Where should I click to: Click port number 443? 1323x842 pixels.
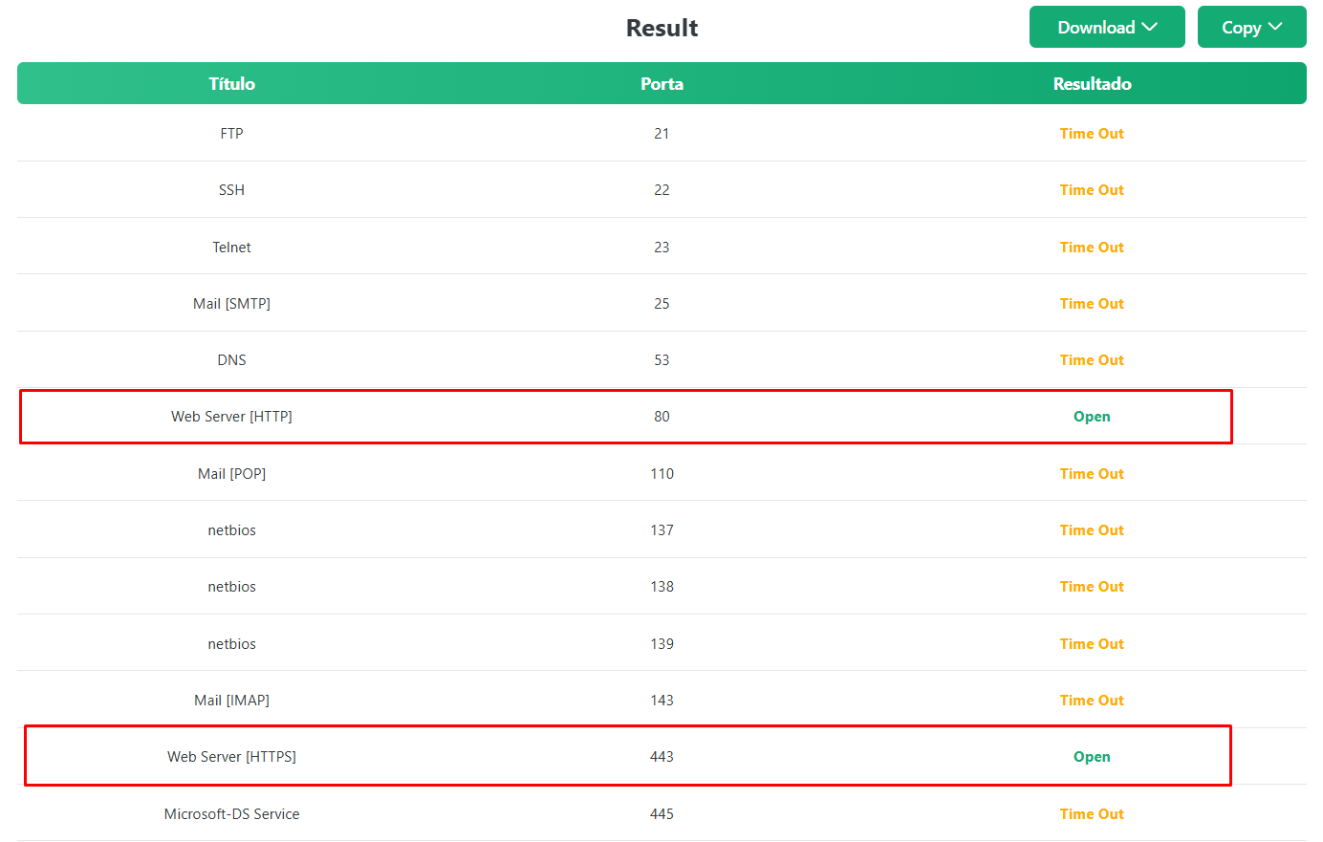pos(661,757)
